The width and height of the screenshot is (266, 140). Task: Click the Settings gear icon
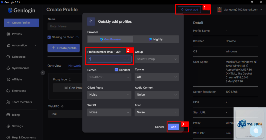[x=8, y=126]
